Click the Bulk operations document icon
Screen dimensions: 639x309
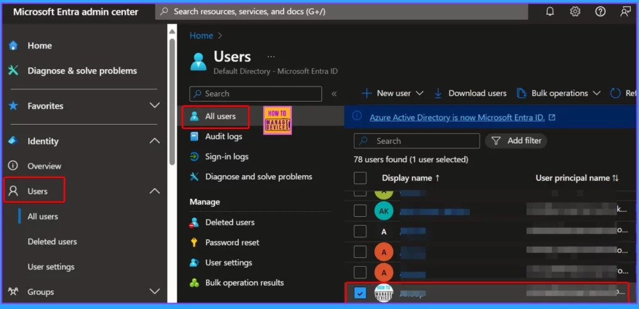click(x=521, y=93)
